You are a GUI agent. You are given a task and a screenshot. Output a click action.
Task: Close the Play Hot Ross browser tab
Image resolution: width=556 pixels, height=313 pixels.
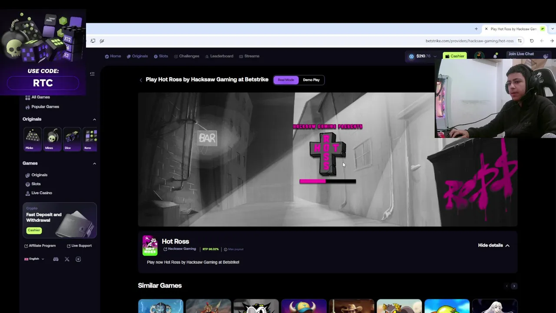tap(486, 29)
